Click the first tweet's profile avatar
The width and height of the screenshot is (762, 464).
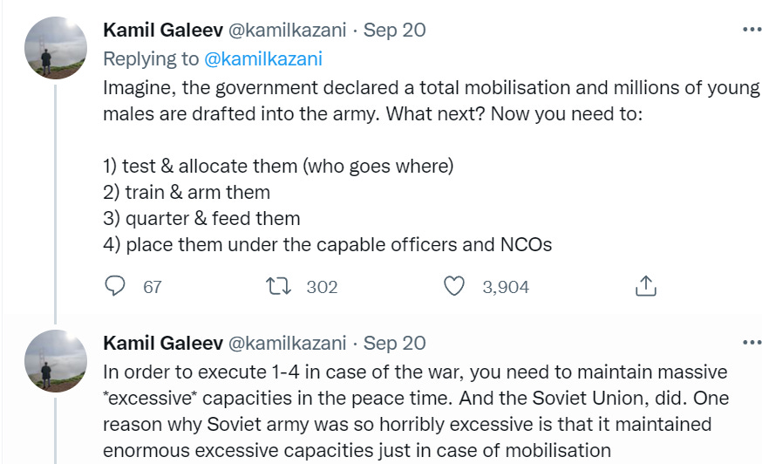tap(56, 48)
